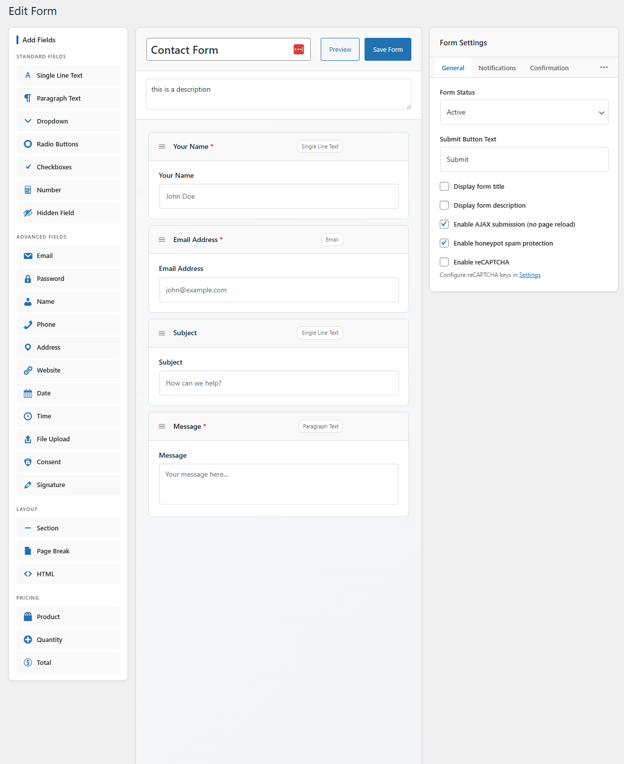Open the Form Status dropdown

pyautogui.click(x=523, y=112)
